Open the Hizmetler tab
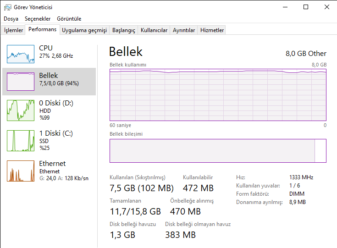The width and height of the screenshot is (337, 248). pyautogui.click(x=212, y=30)
